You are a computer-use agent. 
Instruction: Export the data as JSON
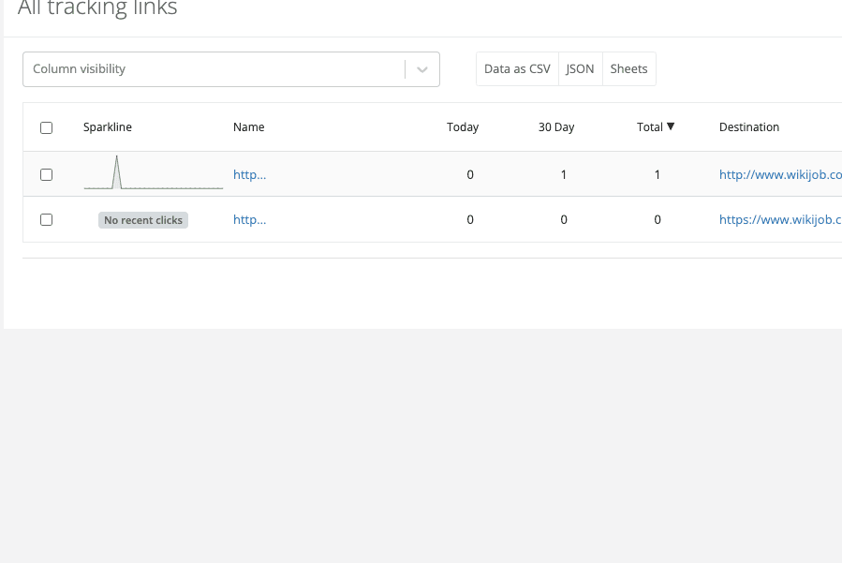[580, 69]
